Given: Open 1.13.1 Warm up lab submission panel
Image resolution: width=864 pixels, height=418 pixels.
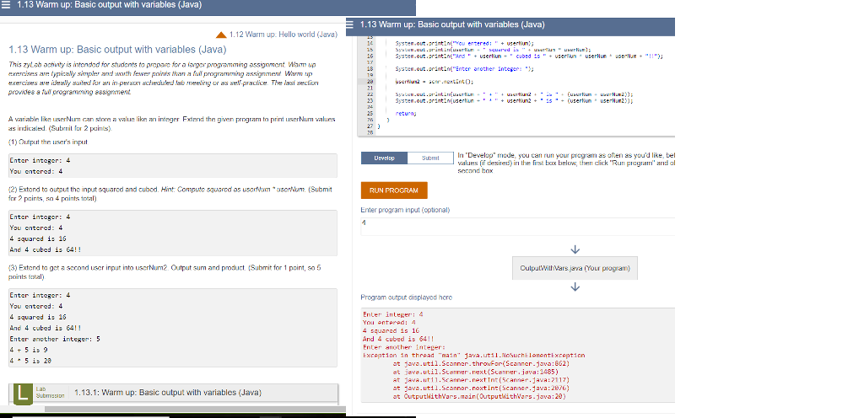Looking at the screenshot, I should point(174,393).
